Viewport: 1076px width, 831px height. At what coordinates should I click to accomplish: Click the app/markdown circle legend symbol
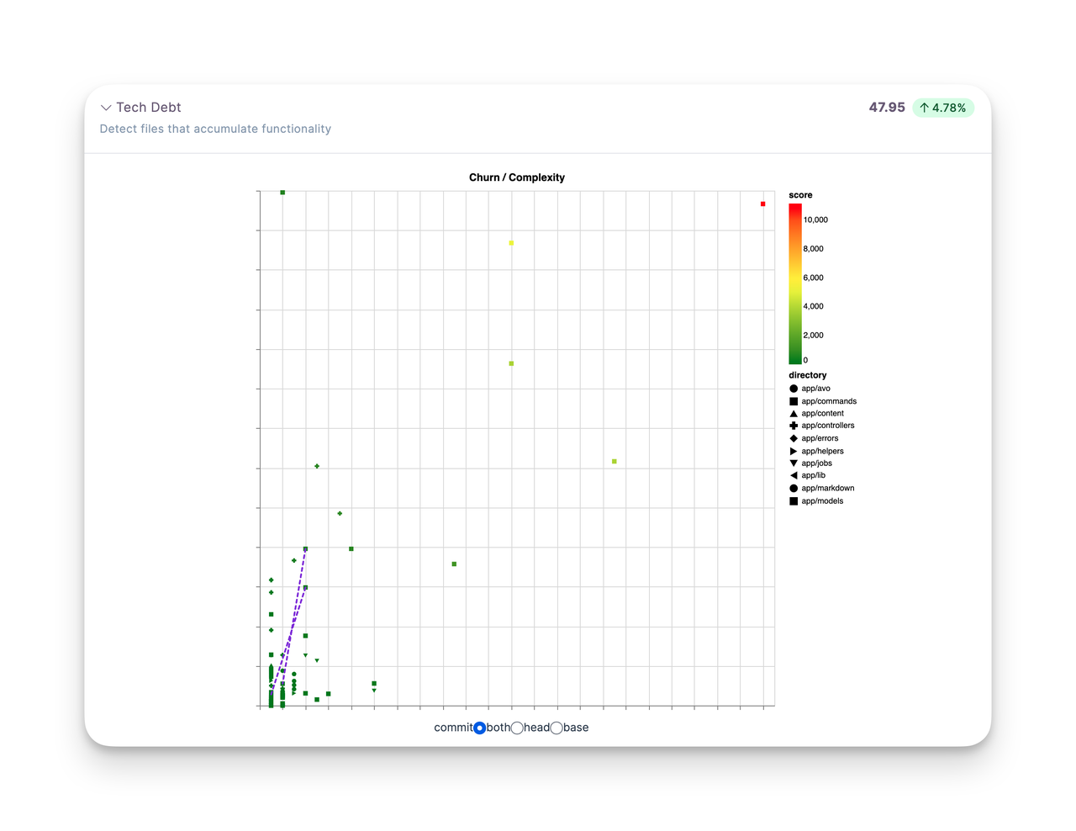(794, 488)
